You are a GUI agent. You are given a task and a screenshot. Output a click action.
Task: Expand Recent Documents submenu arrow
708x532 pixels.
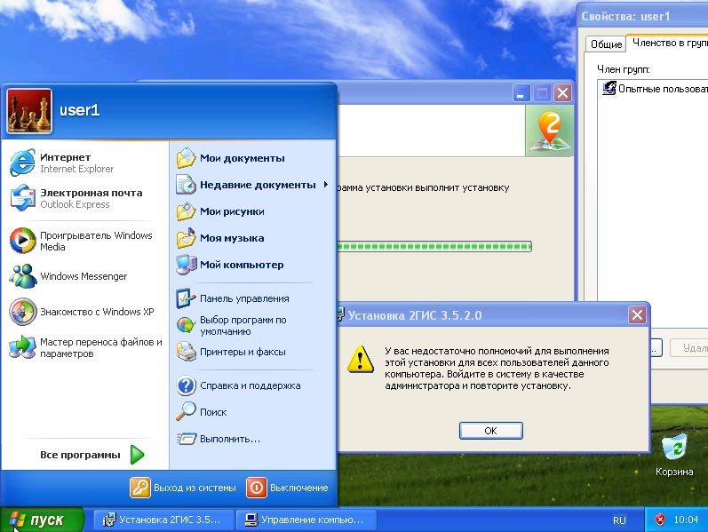325,185
